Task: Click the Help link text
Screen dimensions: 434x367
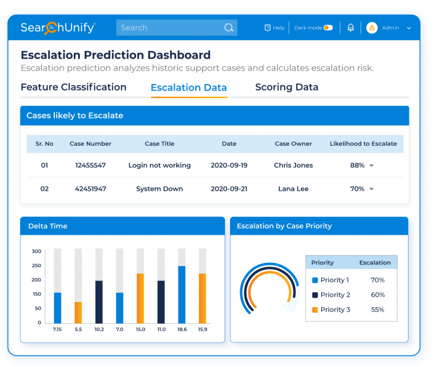Action: pyautogui.click(x=279, y=28)
